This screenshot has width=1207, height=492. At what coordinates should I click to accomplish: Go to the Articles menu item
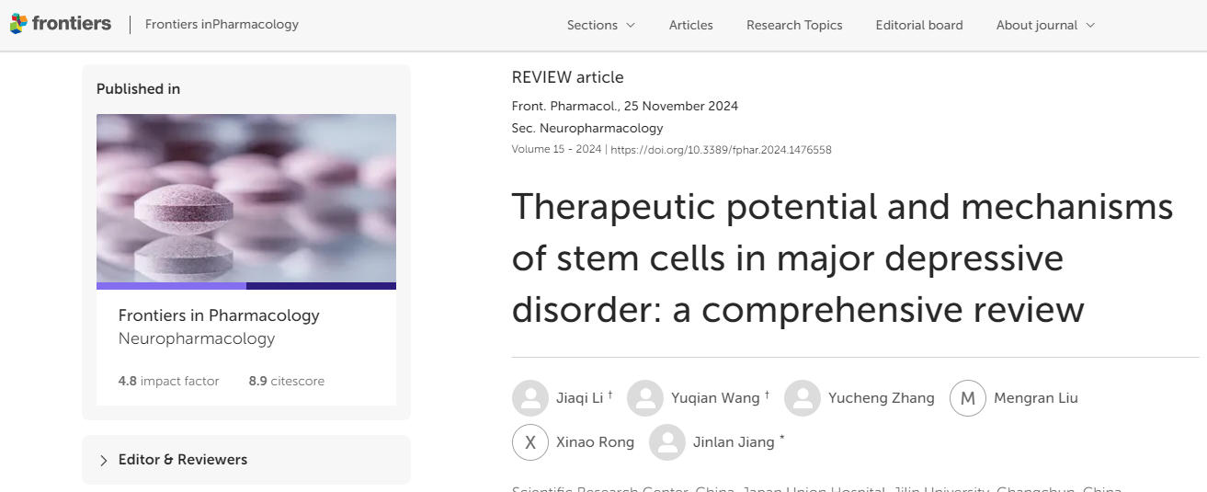(690, 25)
